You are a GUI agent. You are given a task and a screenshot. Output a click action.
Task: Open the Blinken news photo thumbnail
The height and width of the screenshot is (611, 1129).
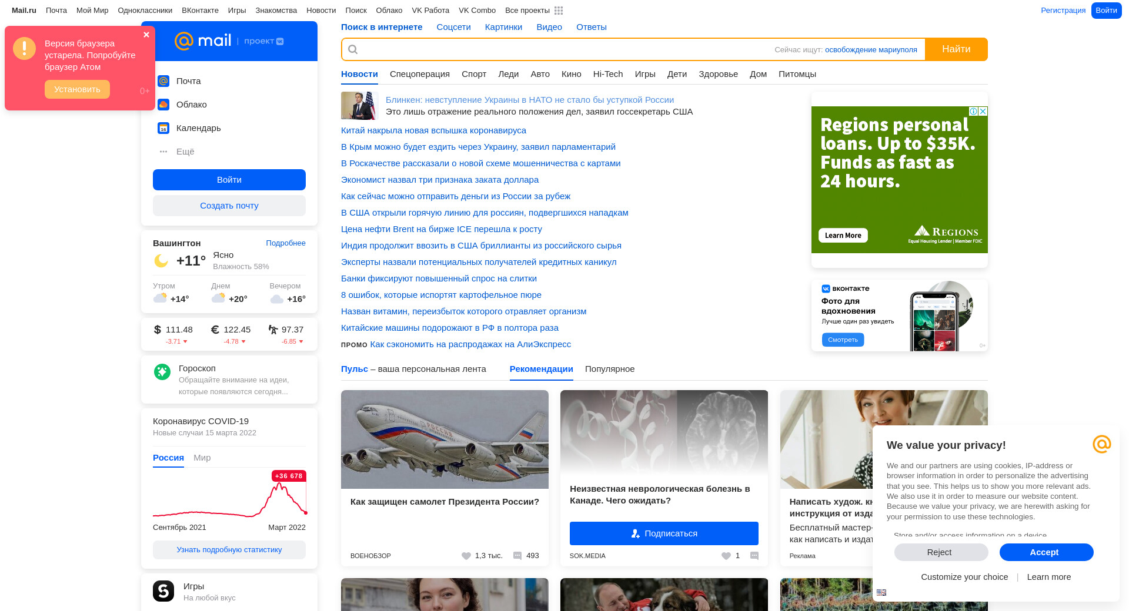[358, 106]
